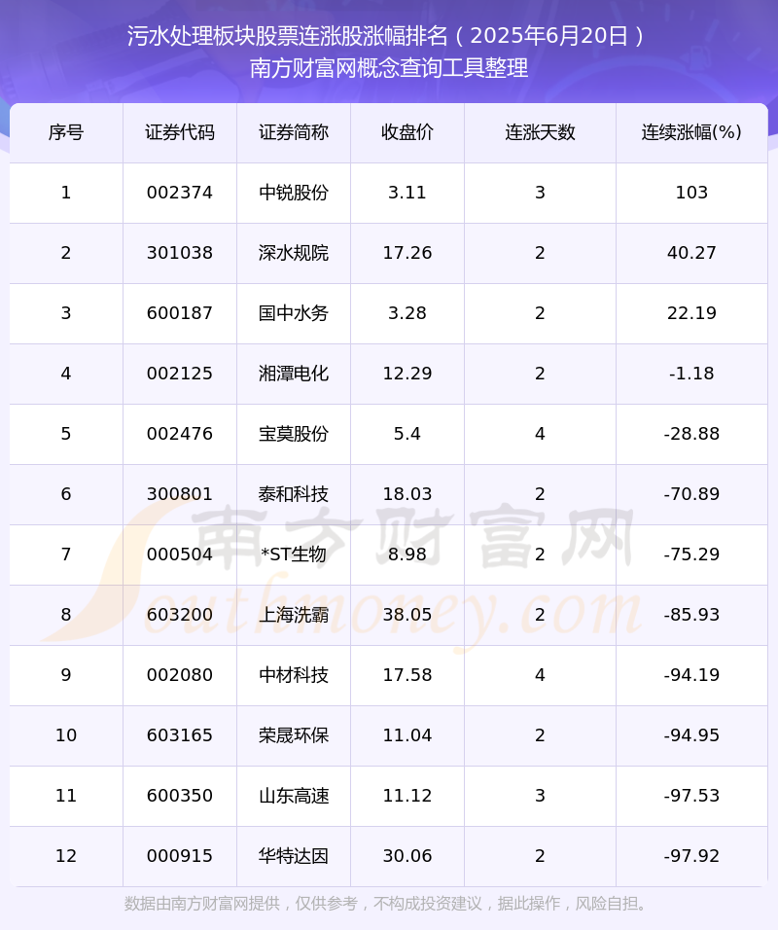
Task: Select stock name 荣晟环保
Action: pos(294,735)
